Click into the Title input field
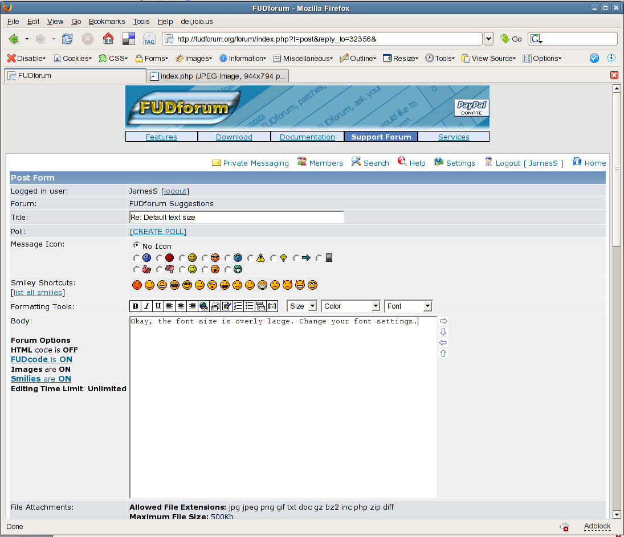 pos(237,217)
